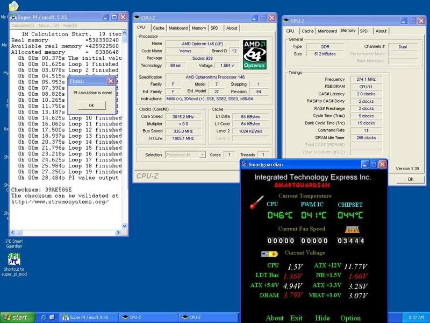This screenshot has width=430, height=323.
Task: Select About tab in first CPU-Z window
Action: pos(232,28)
